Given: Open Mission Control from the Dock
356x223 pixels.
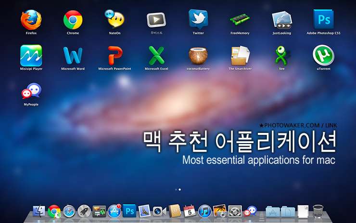Looking at the screenshot, I should 99,211.
